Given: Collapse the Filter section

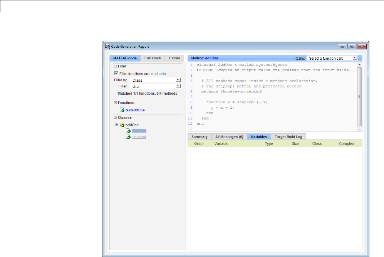Looking at the screenshot, I should [115, 66].
